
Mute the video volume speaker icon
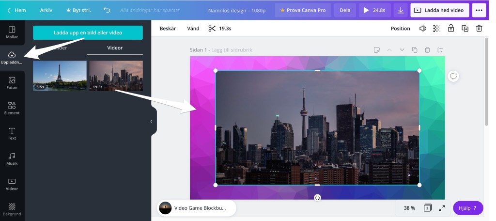[x=423, y=29]
